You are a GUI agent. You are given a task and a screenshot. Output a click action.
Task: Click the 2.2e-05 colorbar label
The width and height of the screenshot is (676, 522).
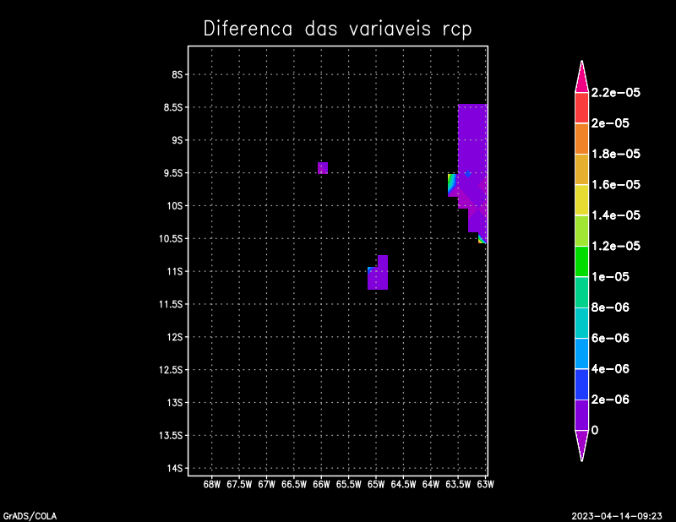coord(615,92)
